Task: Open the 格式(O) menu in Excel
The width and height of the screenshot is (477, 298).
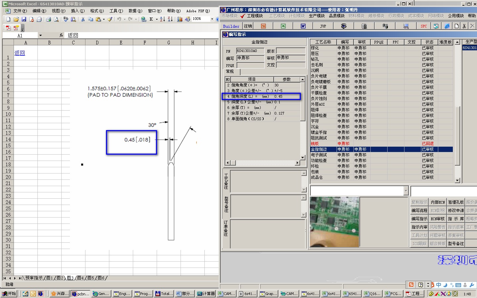Action: tap(97, 11)
